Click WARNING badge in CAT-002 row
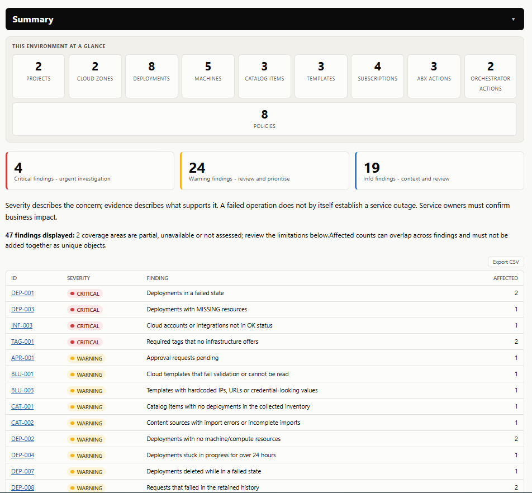This screenshot has height=493, width=532. tap(86, 424)
